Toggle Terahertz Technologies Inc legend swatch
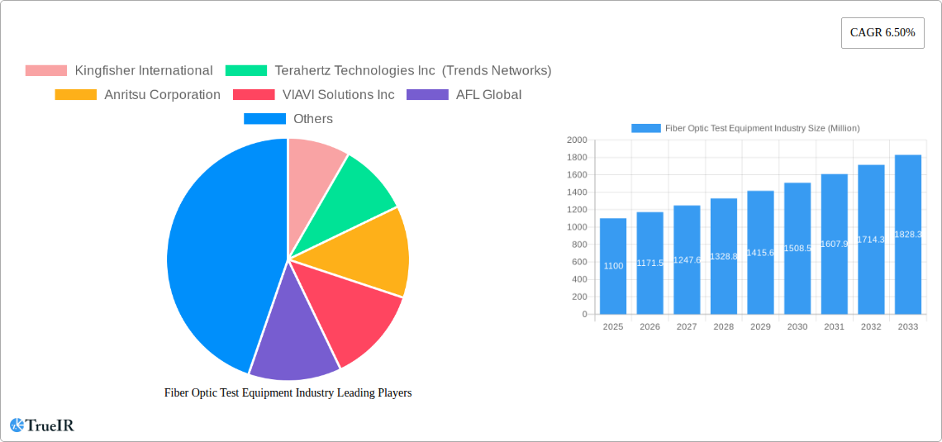The image size is (942, 442). click(245, 70)
